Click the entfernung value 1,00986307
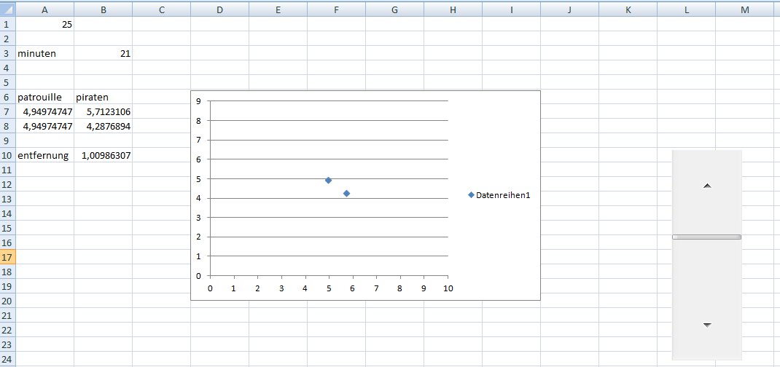The image size is (780, 367). tap(103, 155)
